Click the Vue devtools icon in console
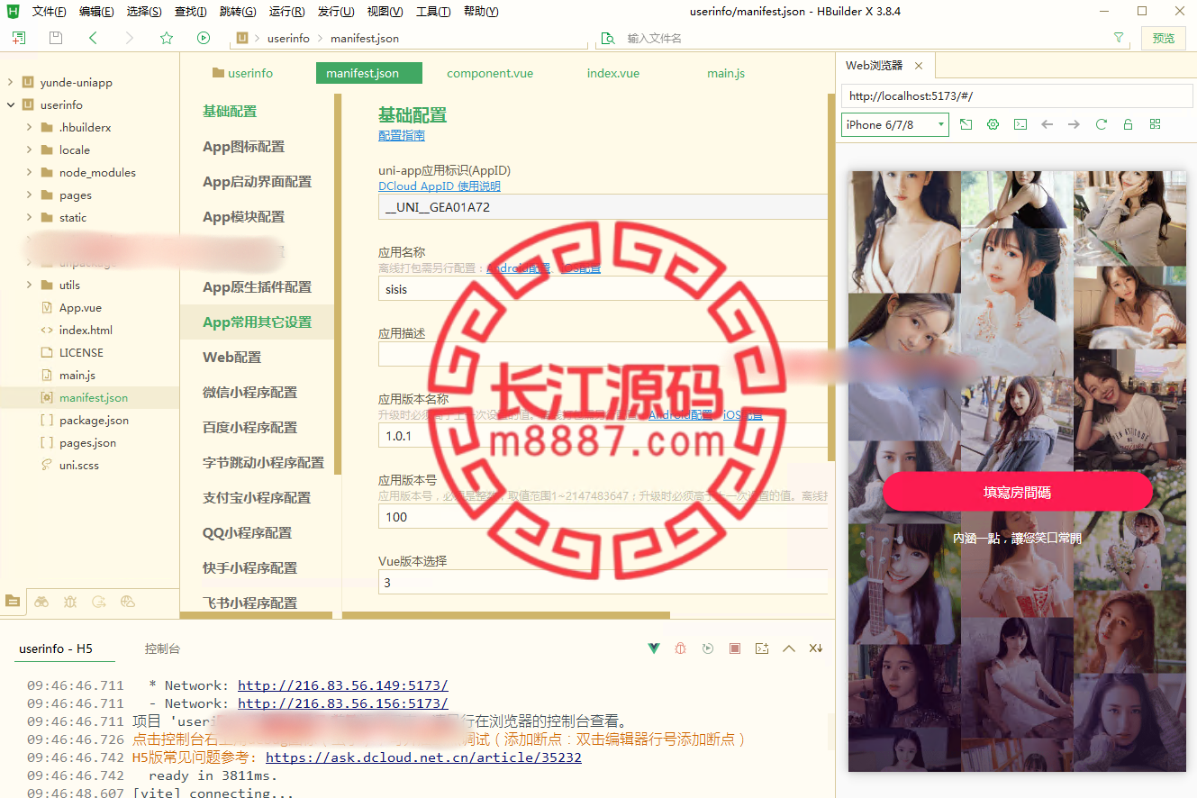The image size is (1197, 798). coord(655,648)
